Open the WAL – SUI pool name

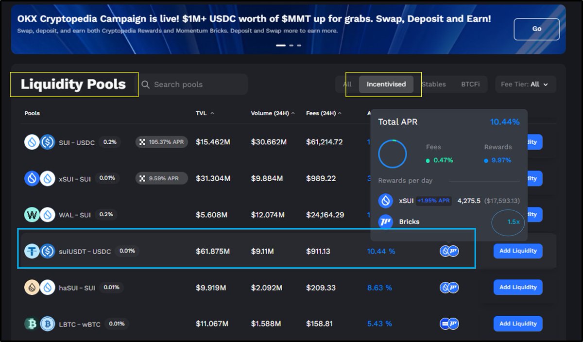[x=75, y=215]
